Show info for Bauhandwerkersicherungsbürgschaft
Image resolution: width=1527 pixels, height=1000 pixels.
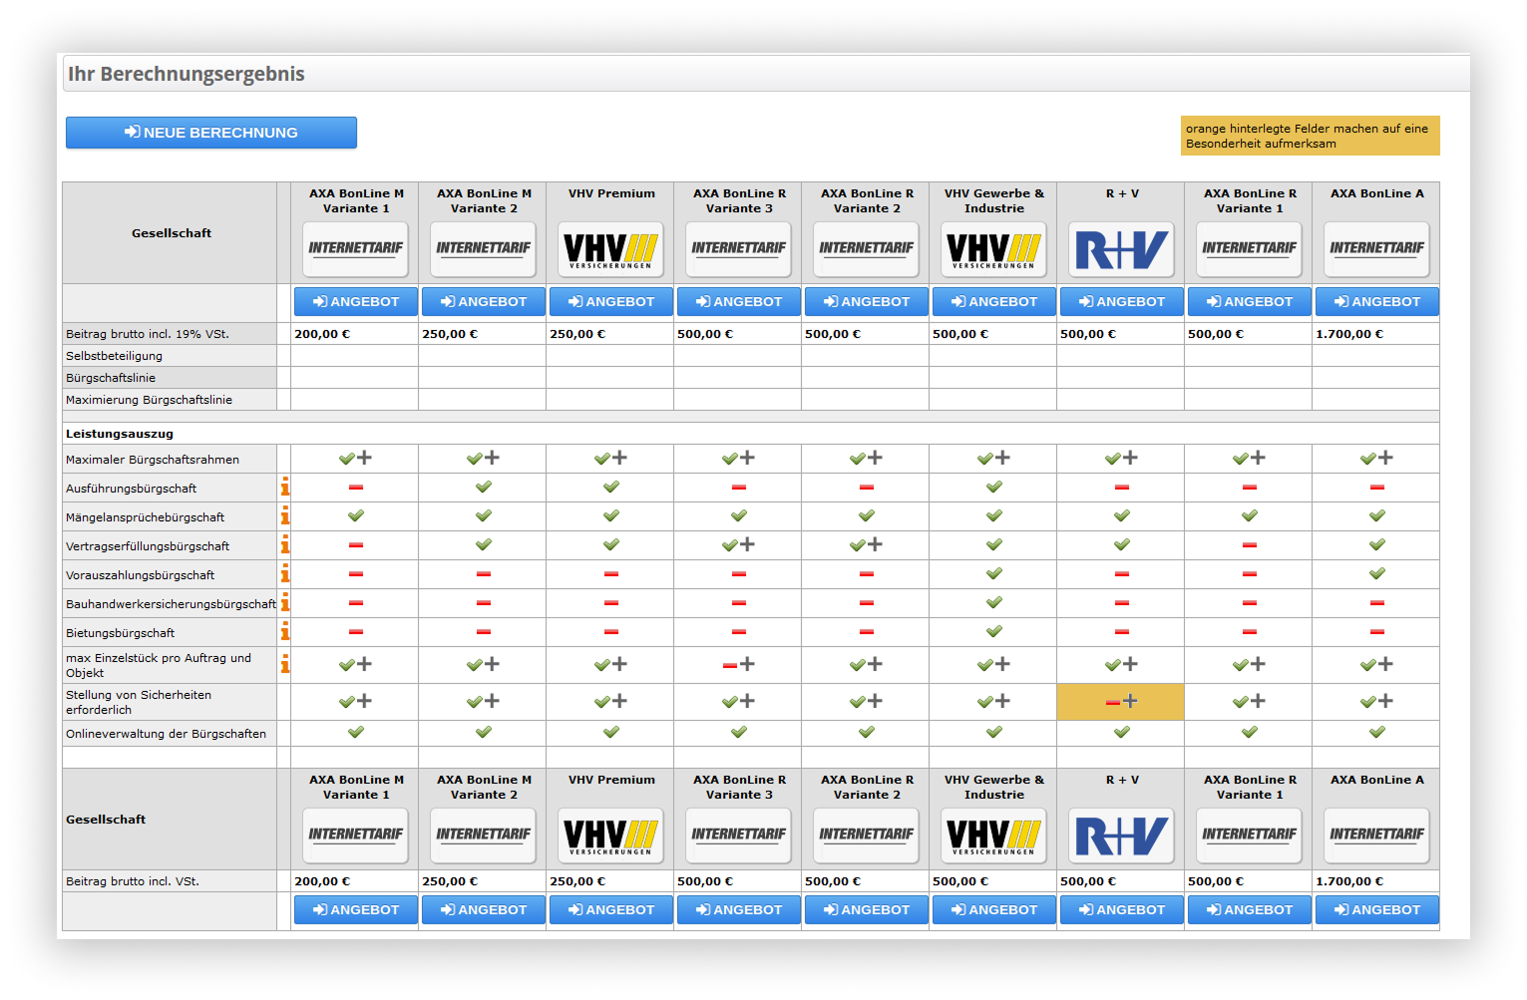[285, 602]
